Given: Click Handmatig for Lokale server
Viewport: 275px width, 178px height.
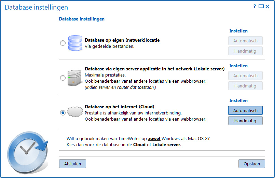Looking at the screenshot, I should point(245,86).
